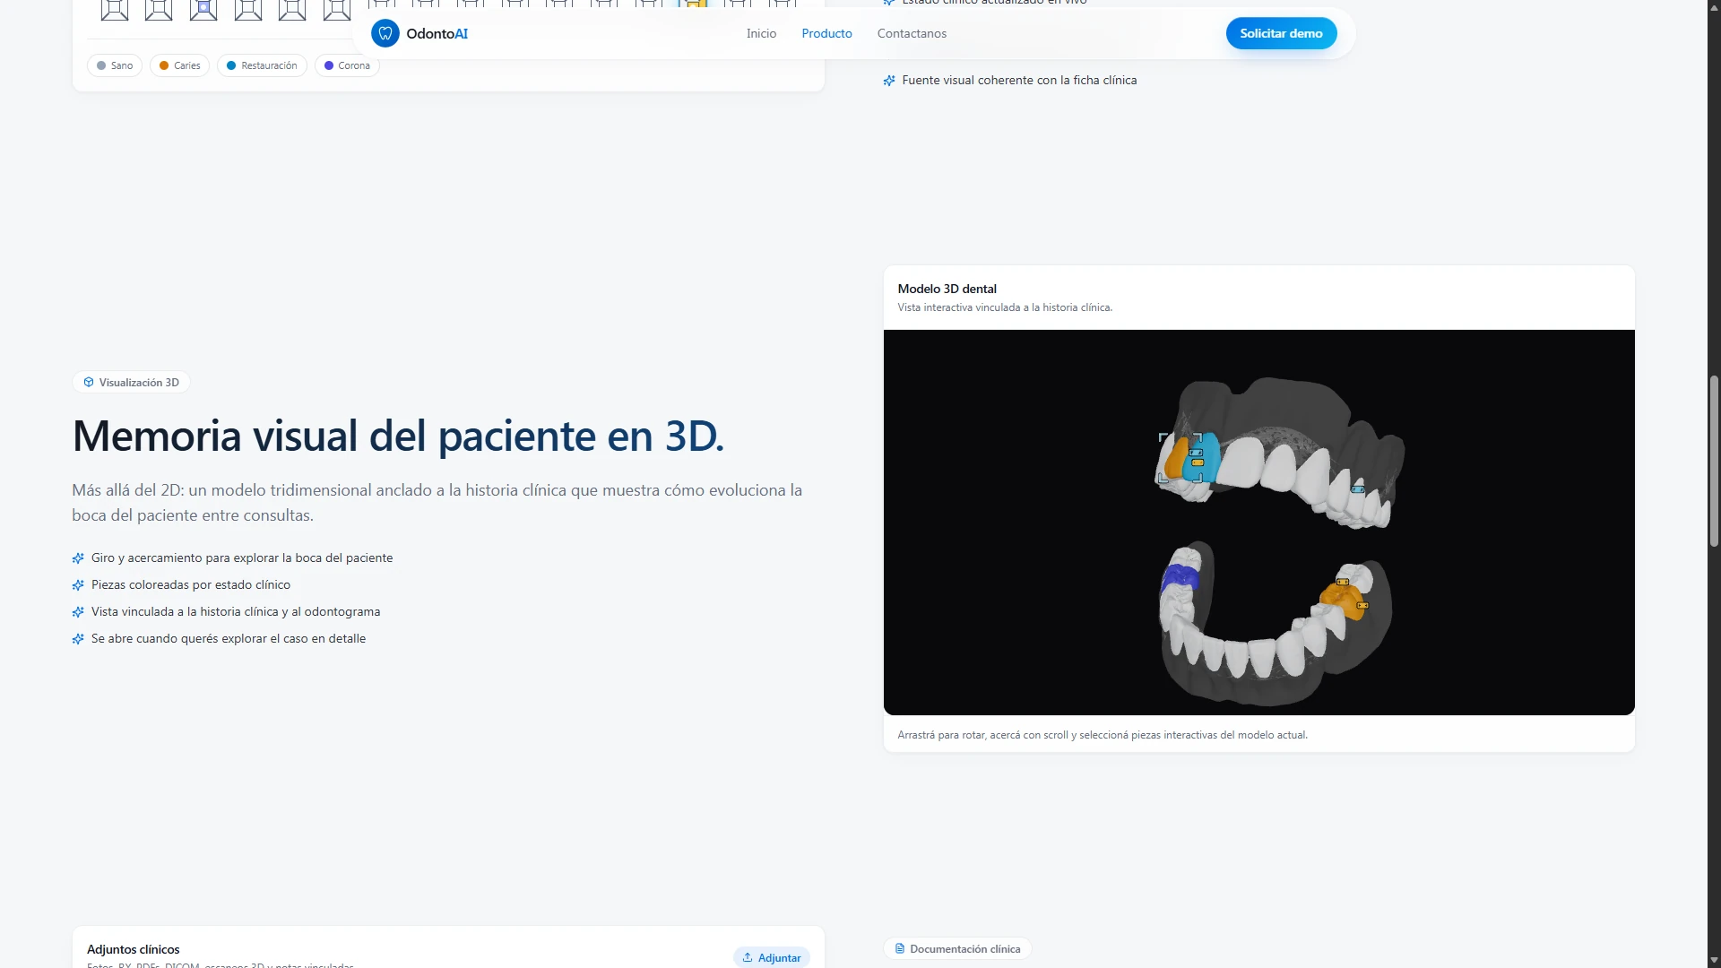Click the 'Arrastrá para rotar' hint text

coord(1103,735)
